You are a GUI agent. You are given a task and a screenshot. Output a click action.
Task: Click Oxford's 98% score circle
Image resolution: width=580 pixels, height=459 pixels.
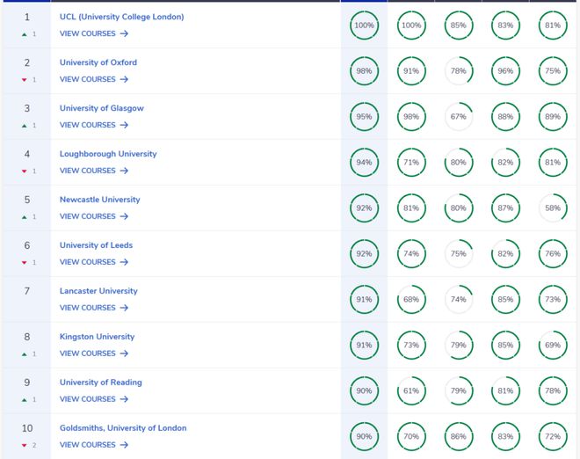365,70
